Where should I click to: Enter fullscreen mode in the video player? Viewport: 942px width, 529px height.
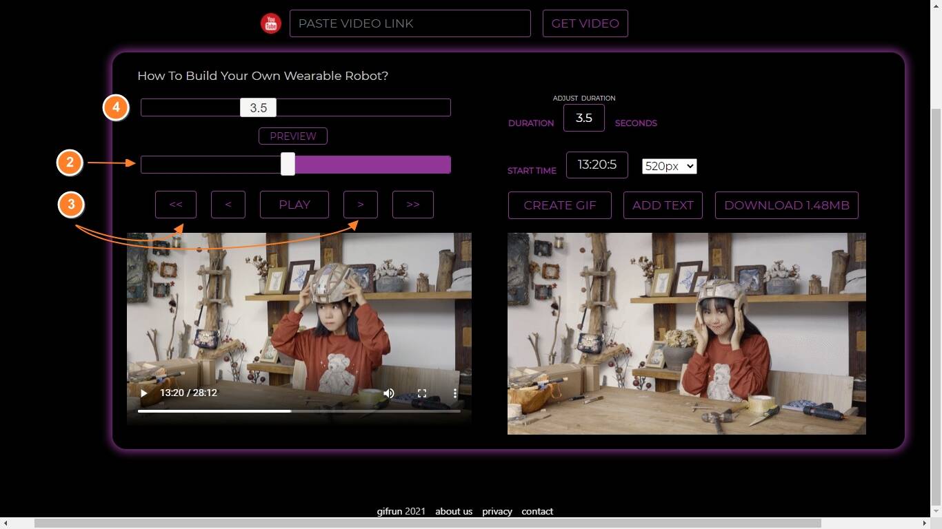pos(421,393)
